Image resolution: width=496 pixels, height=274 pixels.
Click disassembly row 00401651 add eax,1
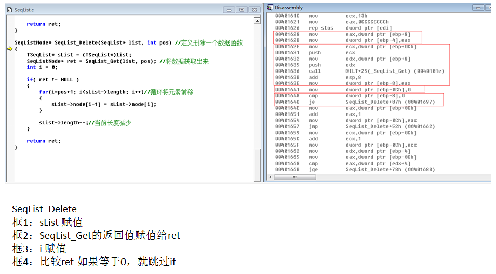click(x=318, y=114)
